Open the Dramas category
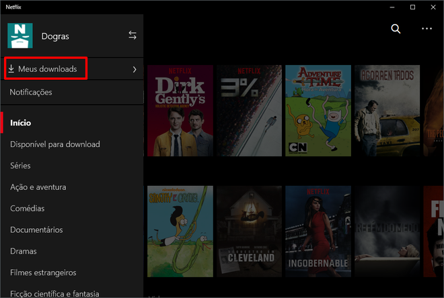The image size is (444, 298). (x=24, y=251)
